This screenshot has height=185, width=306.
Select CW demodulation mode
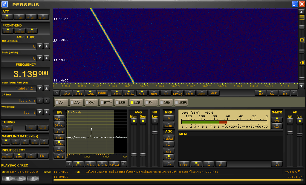[91, 103]
